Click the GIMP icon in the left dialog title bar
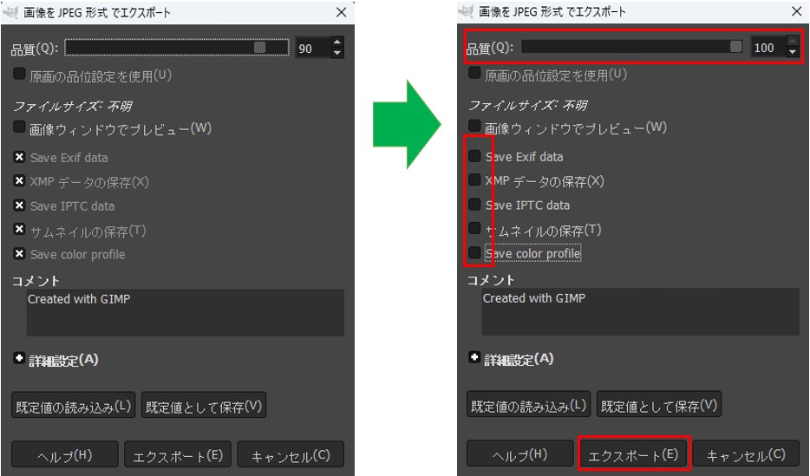Viewport: 810px width, 476px height. pos(11,12)
